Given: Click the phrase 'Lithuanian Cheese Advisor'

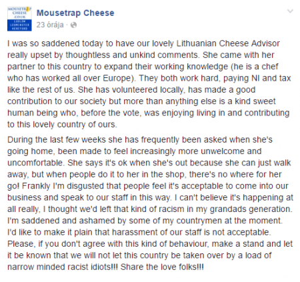Looking at the screenshot, I should pos(228,43).
